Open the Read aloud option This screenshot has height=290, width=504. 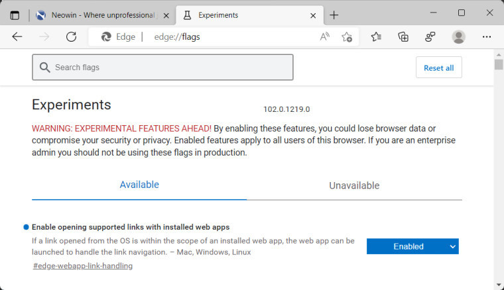click(324, 37)
